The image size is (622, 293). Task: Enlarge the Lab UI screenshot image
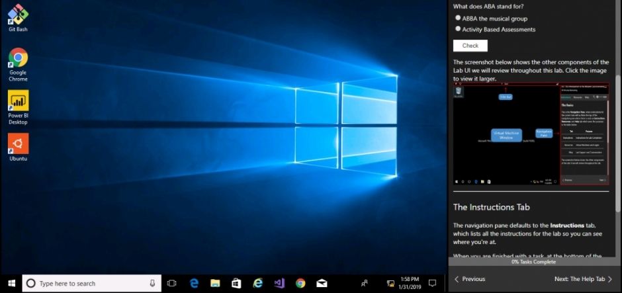click(x=531, y=135)
